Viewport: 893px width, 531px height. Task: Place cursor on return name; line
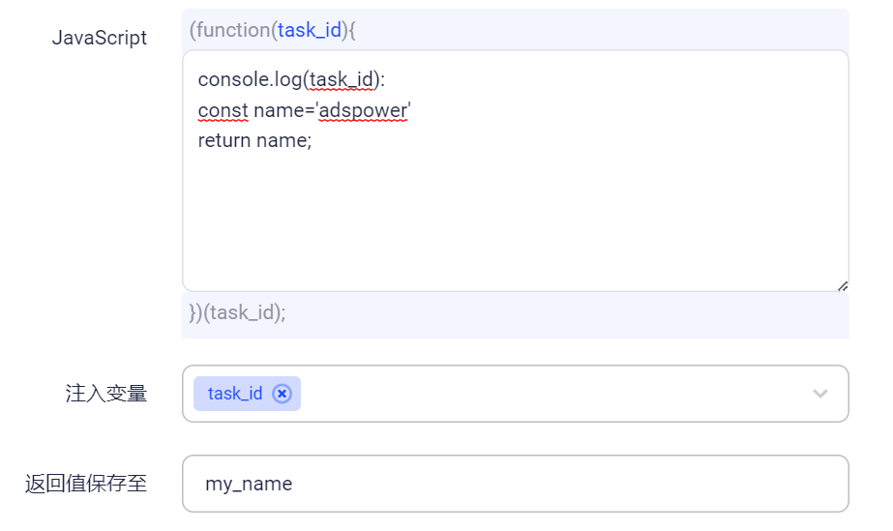(254, 140)
